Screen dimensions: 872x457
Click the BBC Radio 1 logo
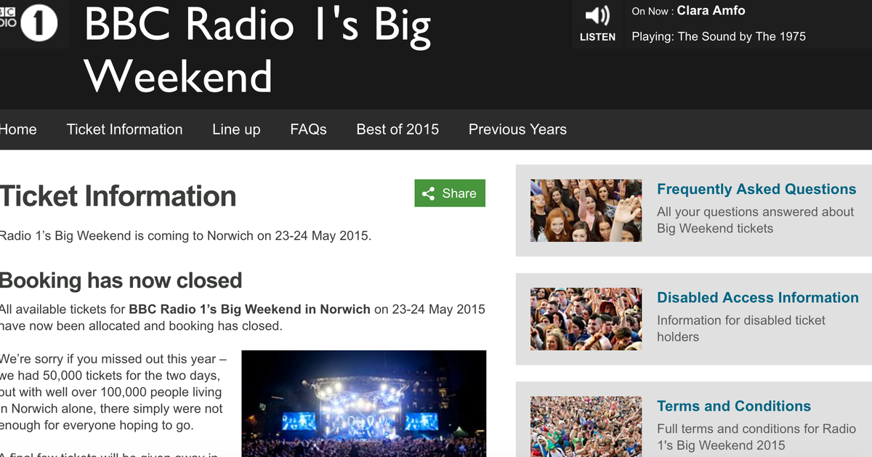pyautogui.click(x=33, y=24)
